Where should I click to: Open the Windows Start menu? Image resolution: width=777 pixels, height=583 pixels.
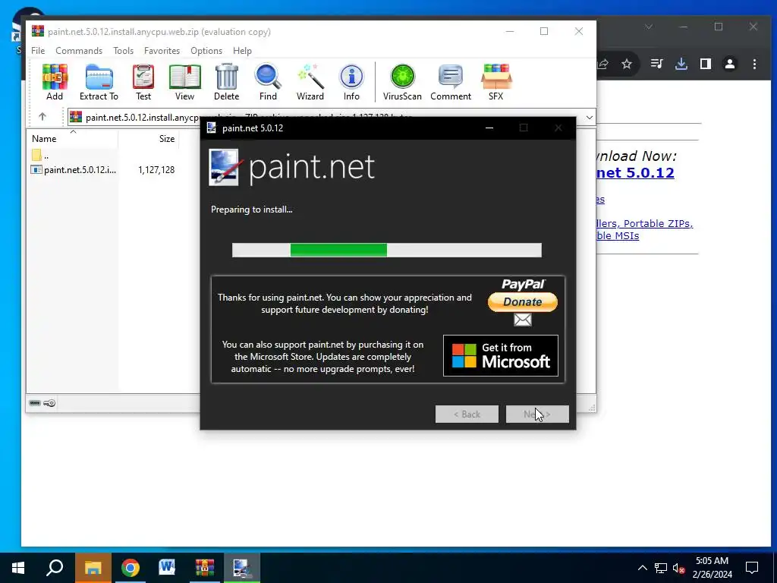click(18, 568)
